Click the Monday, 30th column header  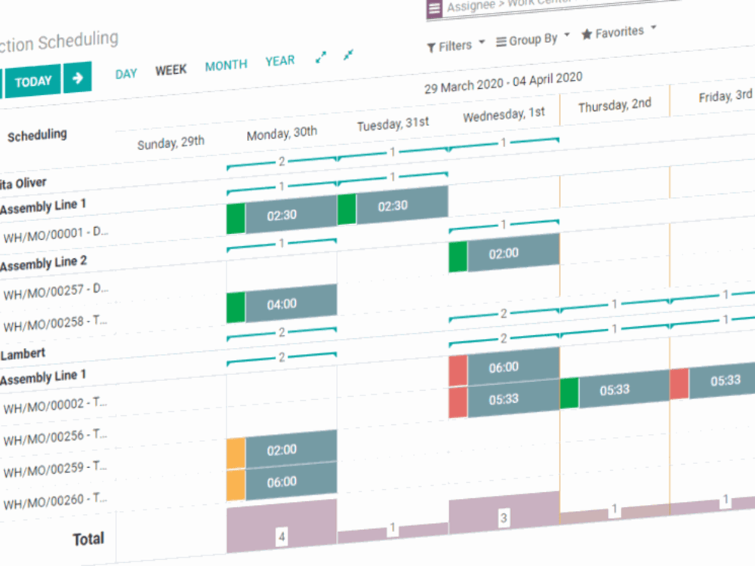pos(282,134)
